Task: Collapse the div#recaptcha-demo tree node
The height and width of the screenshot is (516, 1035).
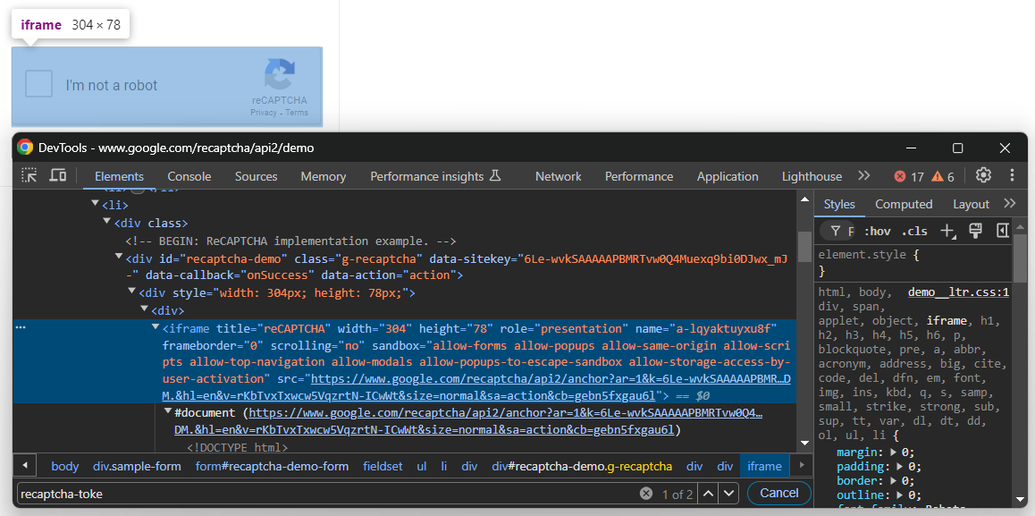Action: click(x=119, y=258)
